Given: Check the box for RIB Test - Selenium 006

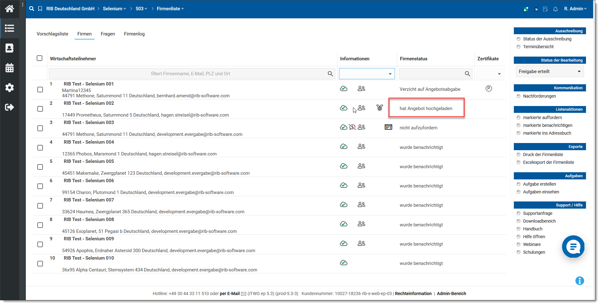Looking at the screenshot, I should click(40, 186).
